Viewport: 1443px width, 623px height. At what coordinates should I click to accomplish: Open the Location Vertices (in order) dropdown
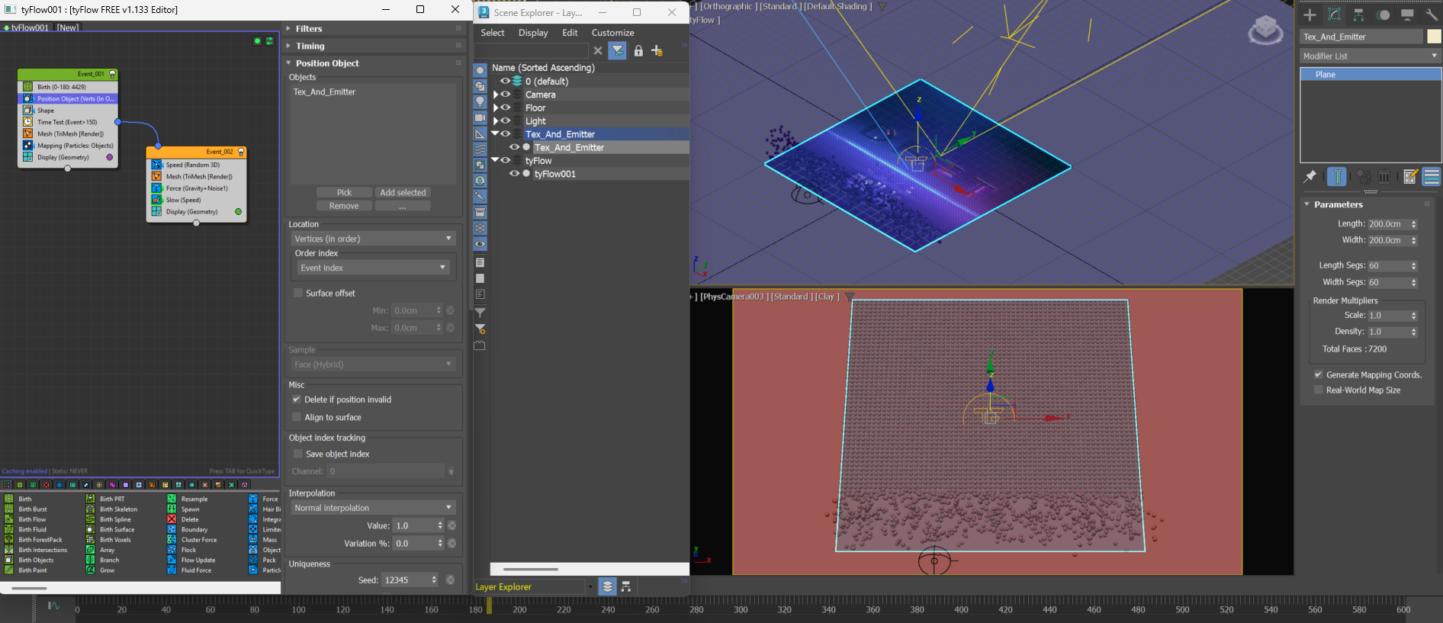click(374, 239)
